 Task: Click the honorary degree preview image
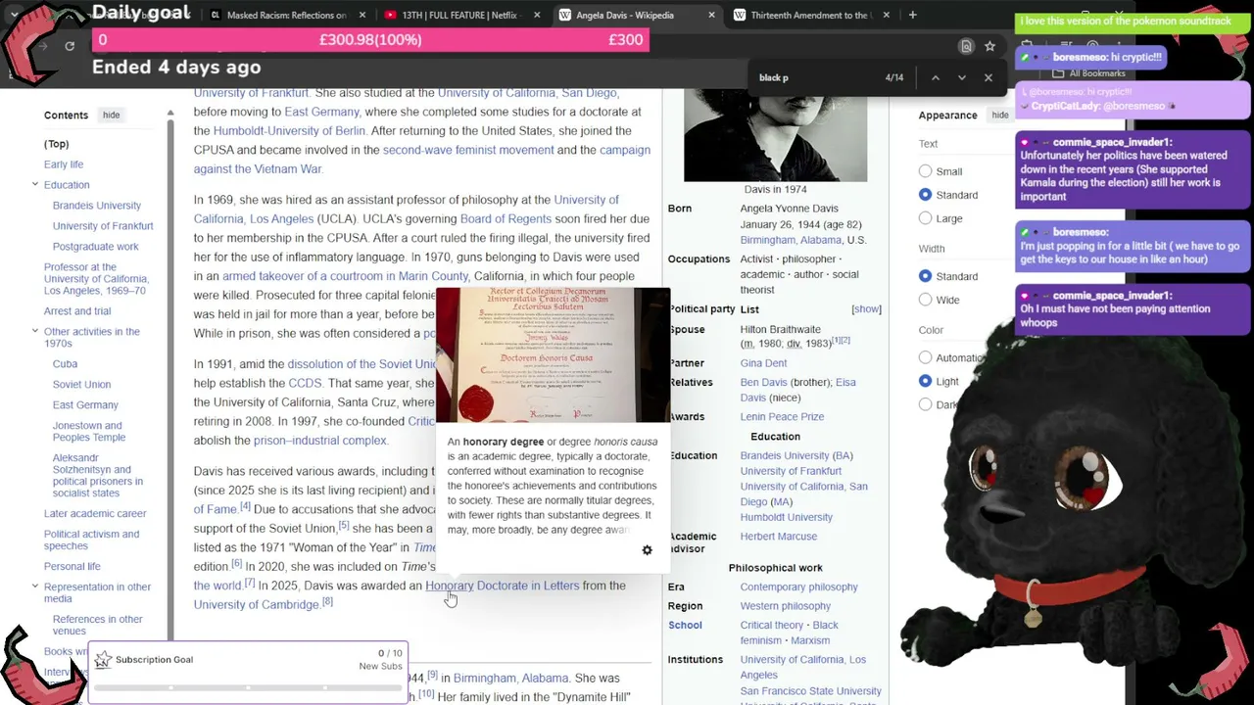click(x=553, y=354)
